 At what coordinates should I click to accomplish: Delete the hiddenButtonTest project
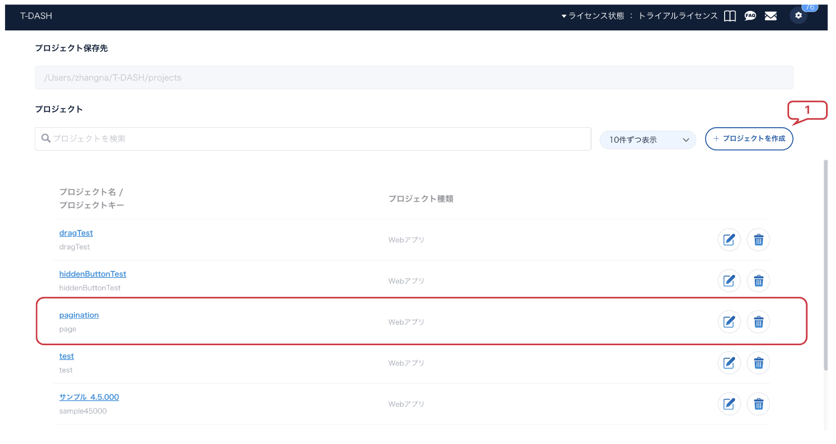click(x=759, y=281)
